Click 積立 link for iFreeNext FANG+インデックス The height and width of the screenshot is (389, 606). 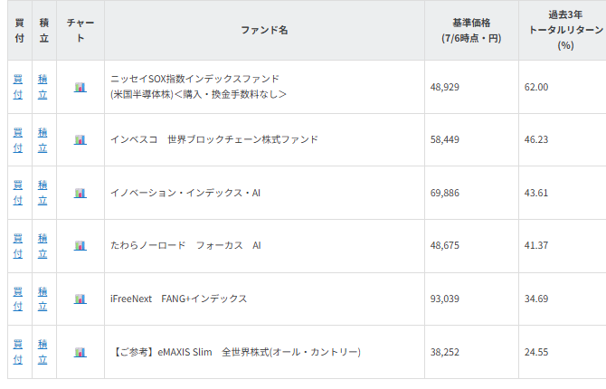(x=43, y=299)
